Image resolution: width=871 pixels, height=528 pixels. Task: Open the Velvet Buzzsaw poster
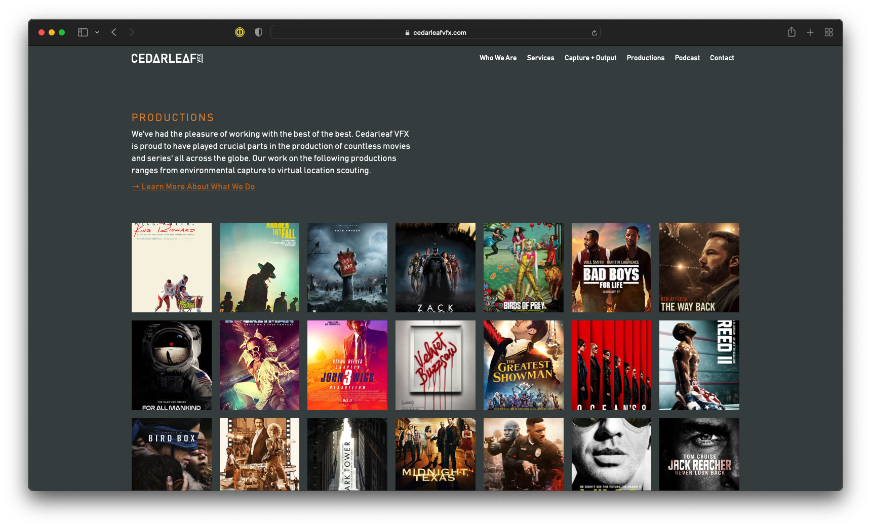tap(435, 365)
